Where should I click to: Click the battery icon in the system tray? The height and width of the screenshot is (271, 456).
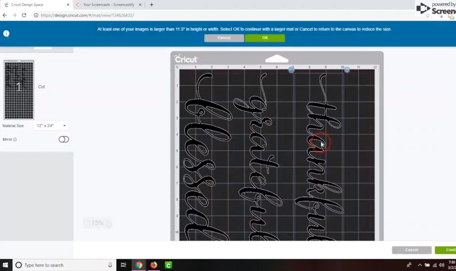[427, 265]
